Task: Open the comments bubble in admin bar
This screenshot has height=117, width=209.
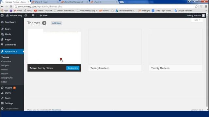Action: [34, 15]
